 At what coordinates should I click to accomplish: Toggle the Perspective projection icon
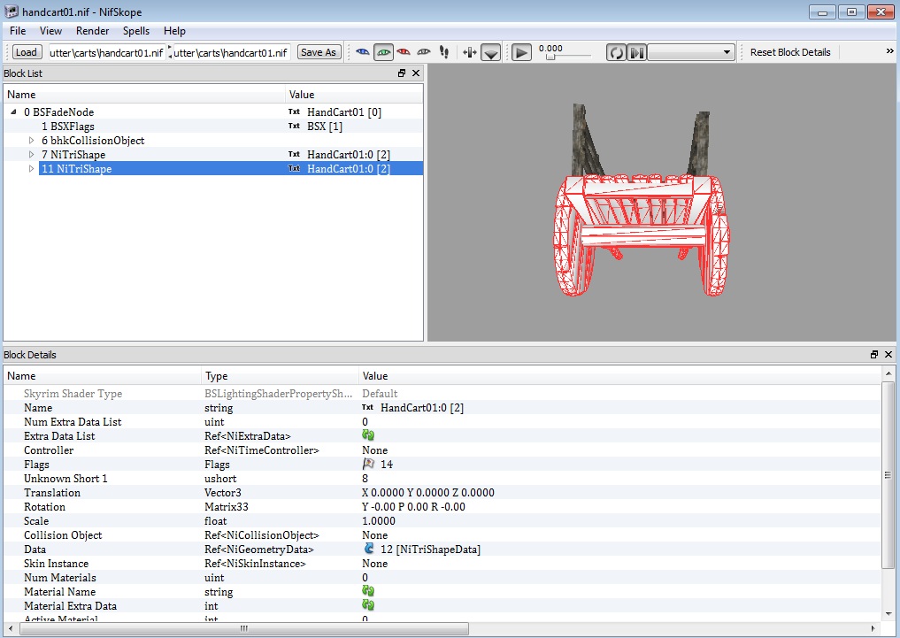[491, 52]
